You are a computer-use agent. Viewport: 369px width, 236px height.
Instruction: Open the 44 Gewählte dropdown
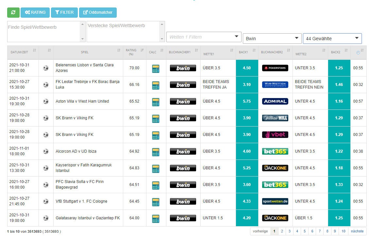[x=332, y=39]
